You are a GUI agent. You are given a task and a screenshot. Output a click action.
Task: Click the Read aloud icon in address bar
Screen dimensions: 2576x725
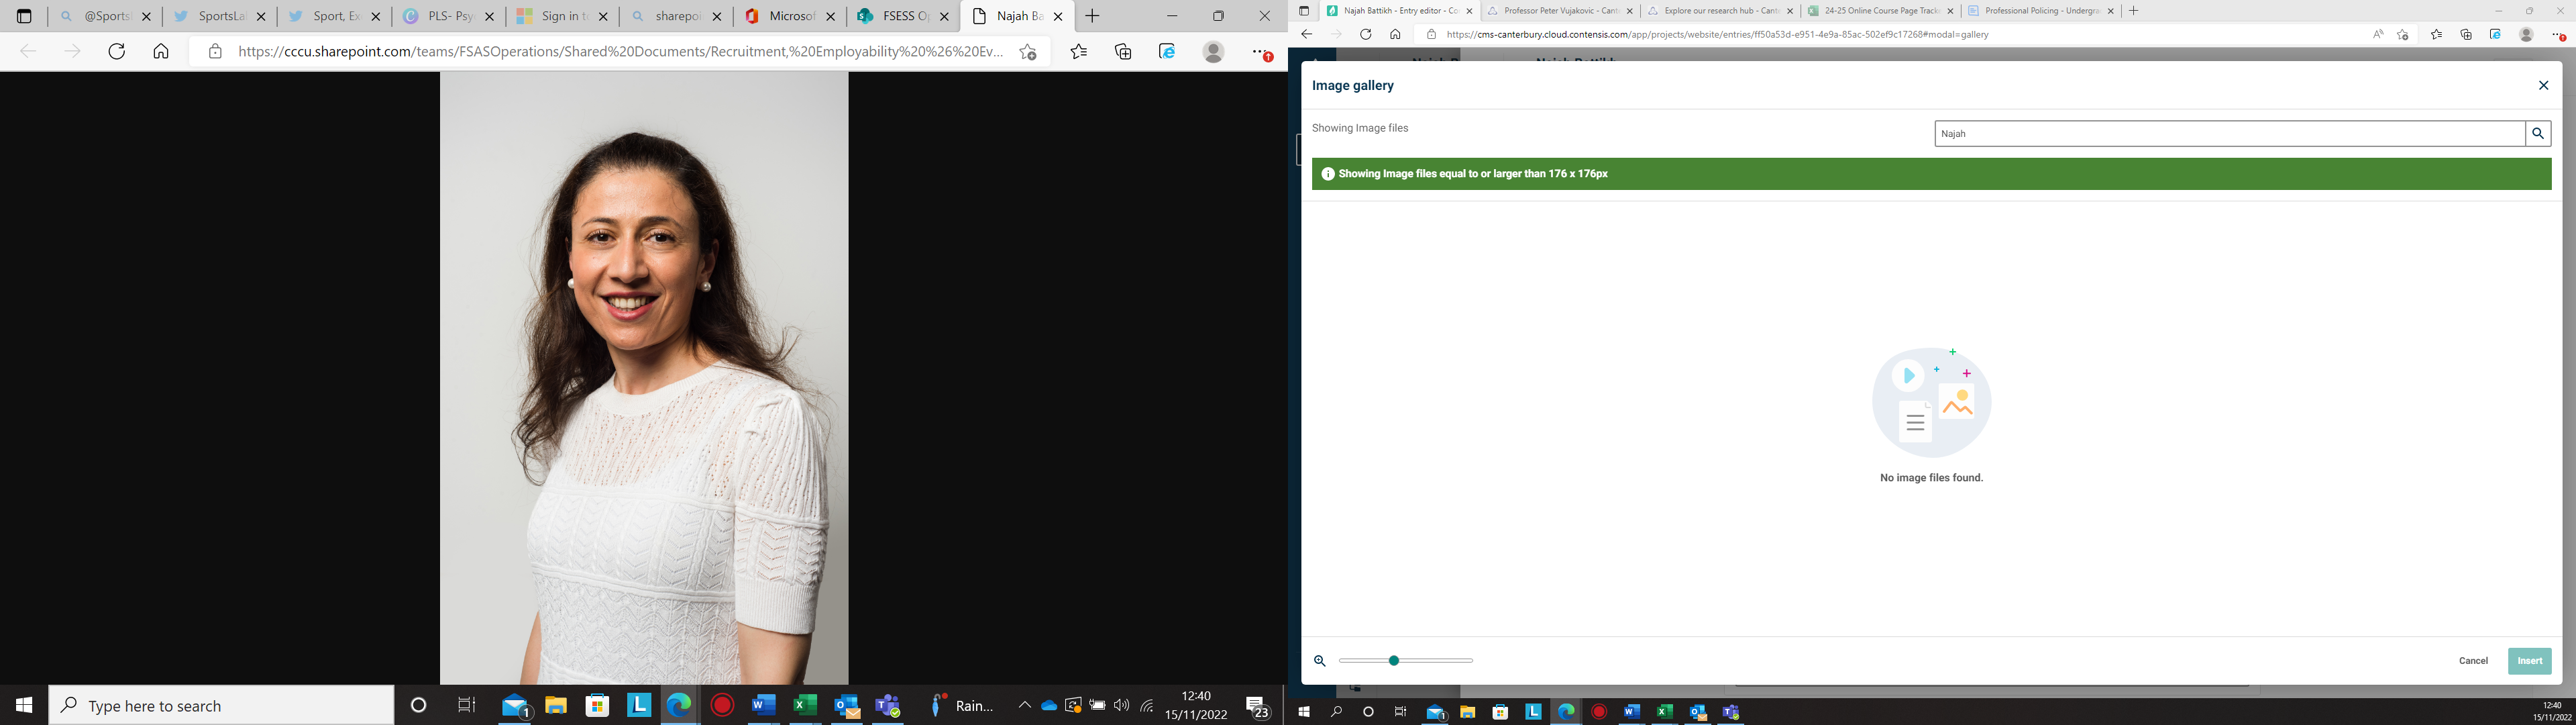coord(2378,34)
